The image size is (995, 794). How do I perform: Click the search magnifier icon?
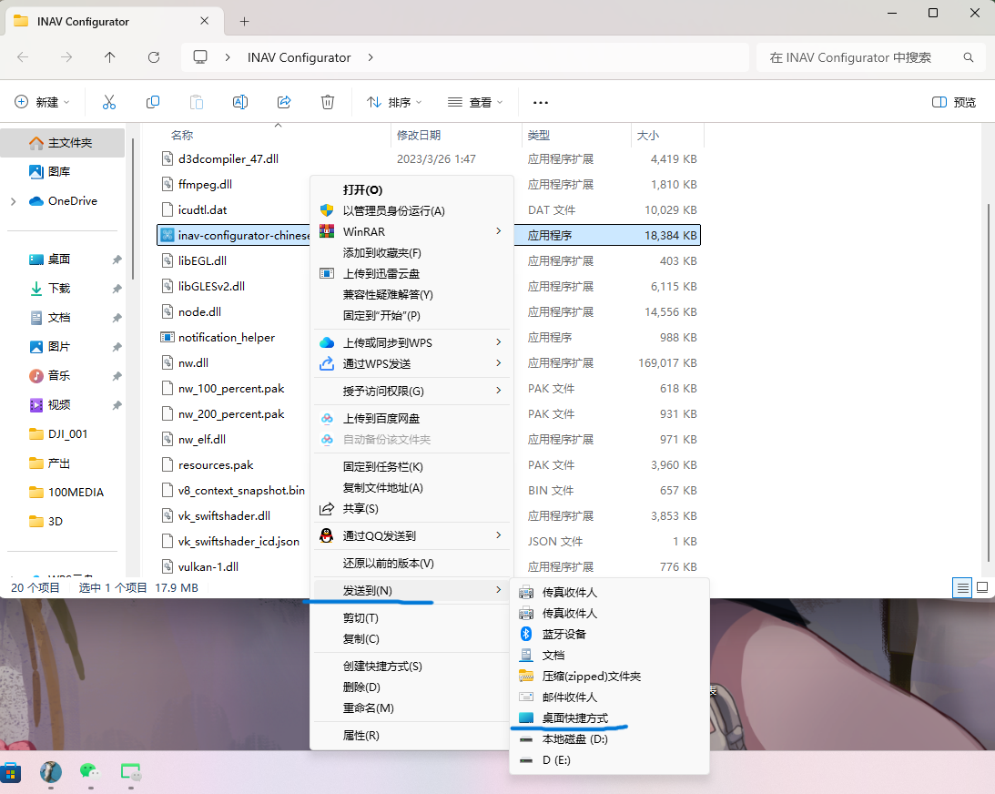[969, 57]
